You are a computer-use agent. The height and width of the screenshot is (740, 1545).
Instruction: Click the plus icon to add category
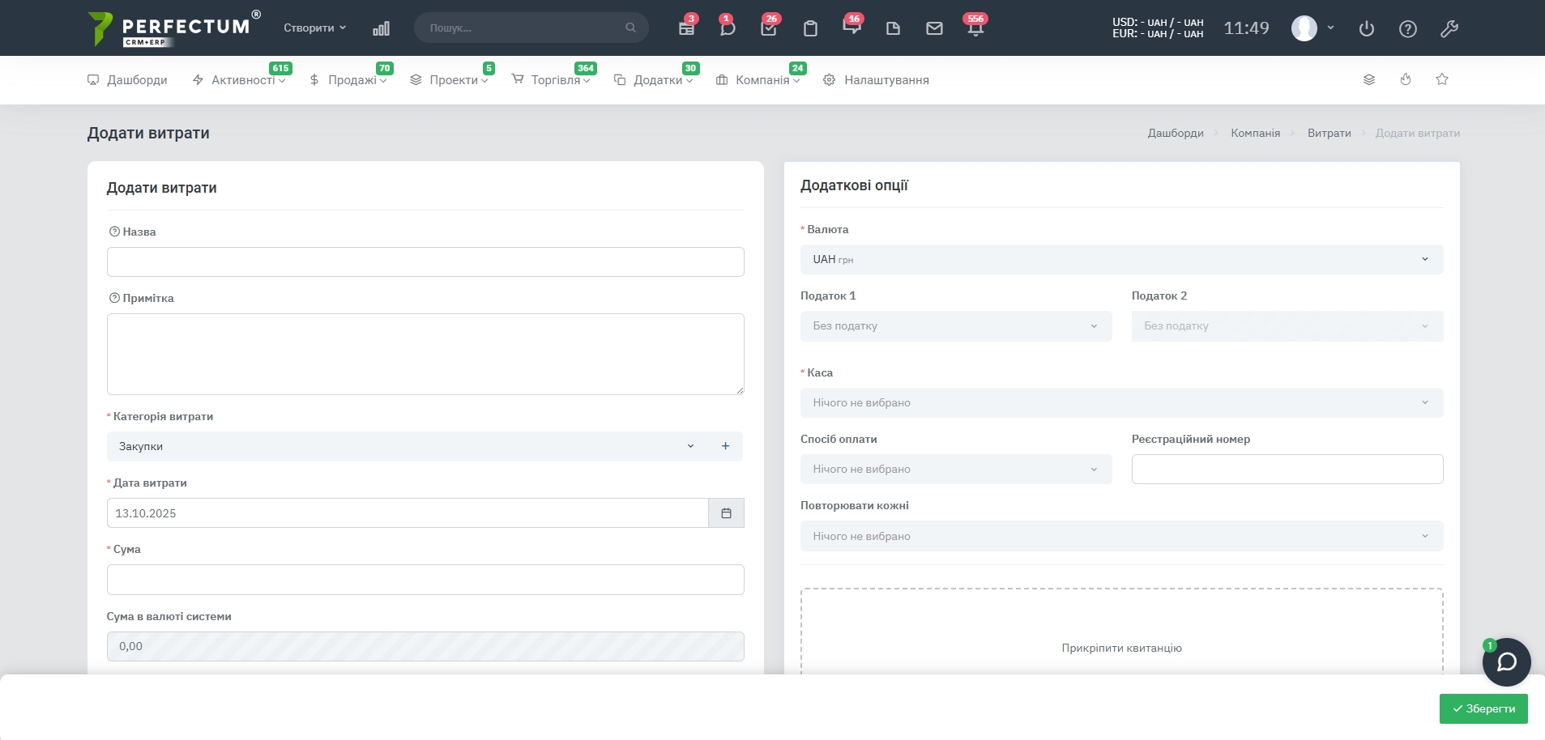tap(725, 446)
